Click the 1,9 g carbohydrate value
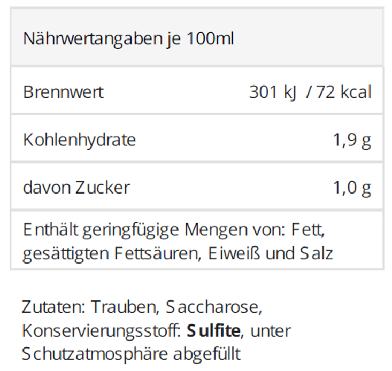Viewport: 392px width, 371px height. (x=352, y=140)
